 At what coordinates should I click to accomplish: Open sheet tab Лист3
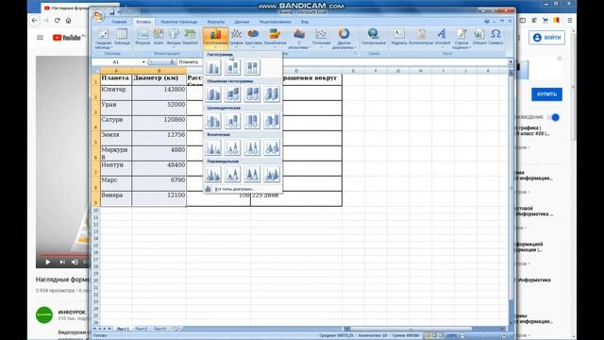pos(159,329)
